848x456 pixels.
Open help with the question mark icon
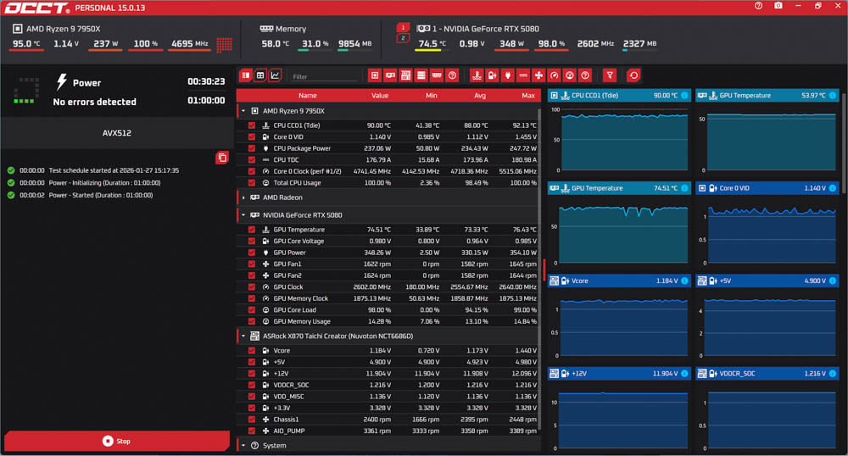tap(759, 6)
